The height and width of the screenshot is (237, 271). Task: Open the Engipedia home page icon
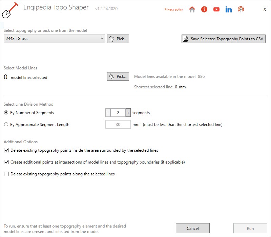(192, 9)
